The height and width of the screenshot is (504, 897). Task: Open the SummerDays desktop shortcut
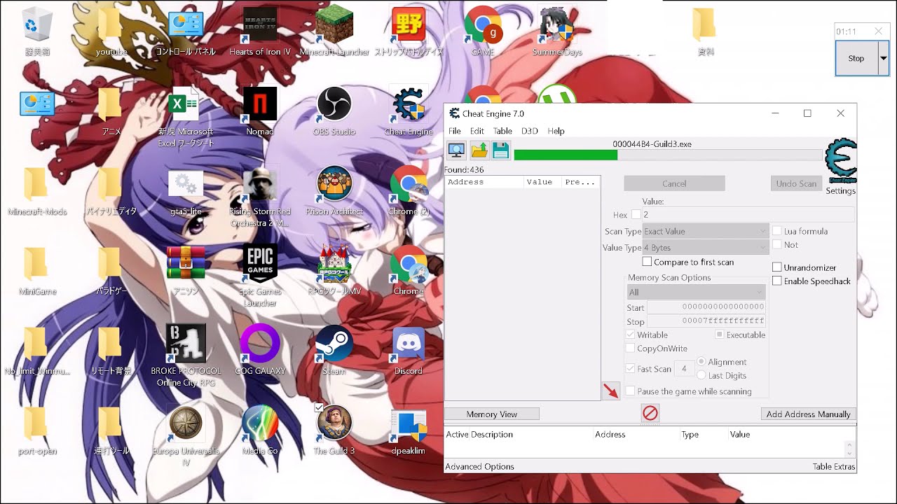point(557,32)
